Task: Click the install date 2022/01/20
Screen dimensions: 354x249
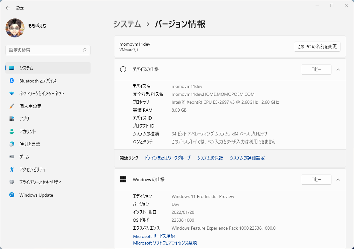Action: (183, 212)
